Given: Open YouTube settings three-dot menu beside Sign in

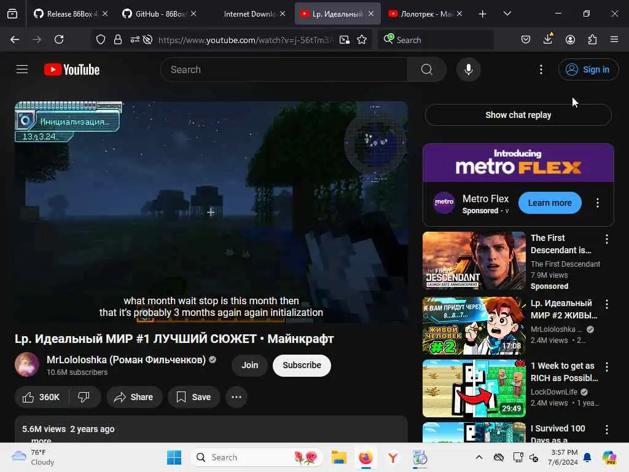Looking at the screenshot, I should [541, 69].
